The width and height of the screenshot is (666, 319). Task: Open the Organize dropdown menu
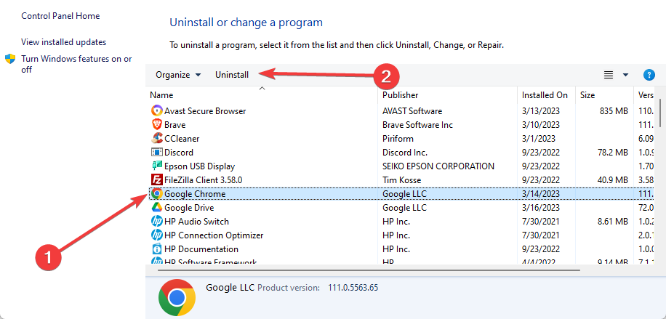pos(178,75)
